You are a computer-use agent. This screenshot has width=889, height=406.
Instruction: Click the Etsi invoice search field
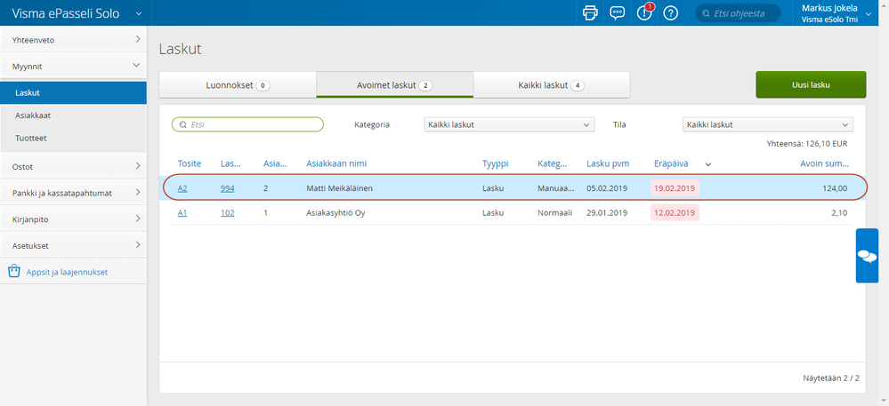click(x=247, y=125)
